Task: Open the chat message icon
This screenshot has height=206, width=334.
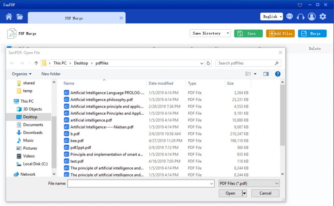Action: [x=289, y=17]
